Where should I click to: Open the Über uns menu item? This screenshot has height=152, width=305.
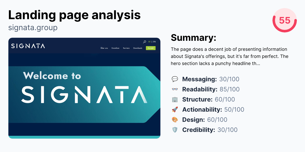pos(104,48)
